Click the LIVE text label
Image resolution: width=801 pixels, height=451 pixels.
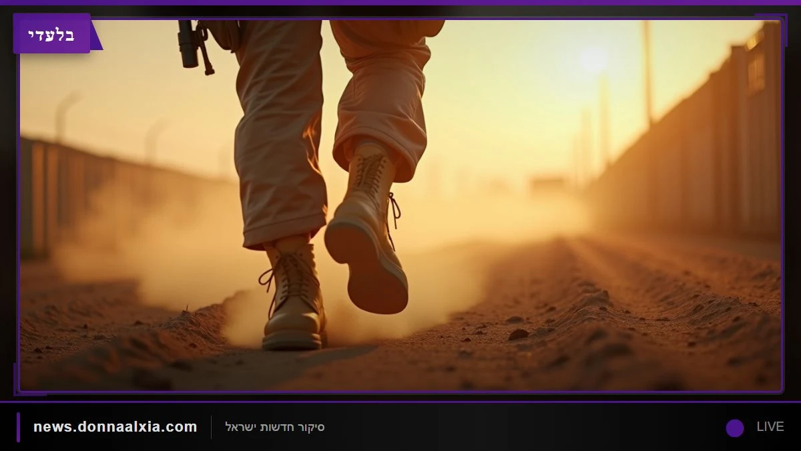point(770,427)
